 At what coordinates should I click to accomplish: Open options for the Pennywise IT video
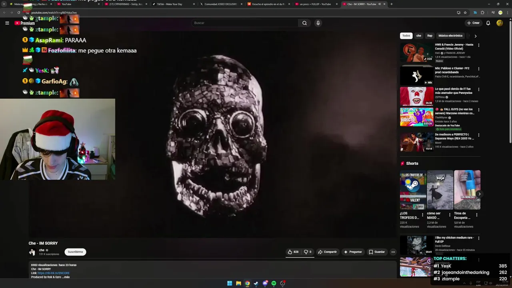[478, 89]
